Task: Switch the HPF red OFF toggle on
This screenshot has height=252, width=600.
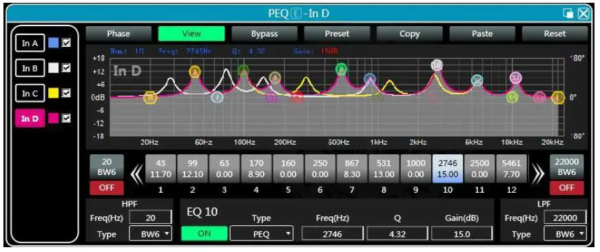Action: pyautogui.click(x=107, y=188)
